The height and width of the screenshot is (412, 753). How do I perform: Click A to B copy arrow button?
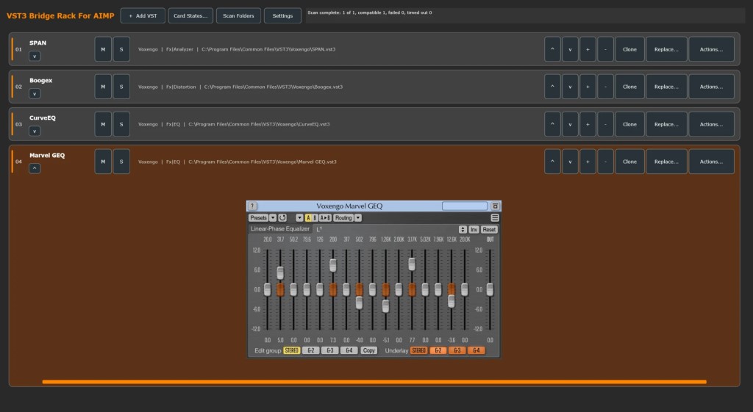coord(325,218)
